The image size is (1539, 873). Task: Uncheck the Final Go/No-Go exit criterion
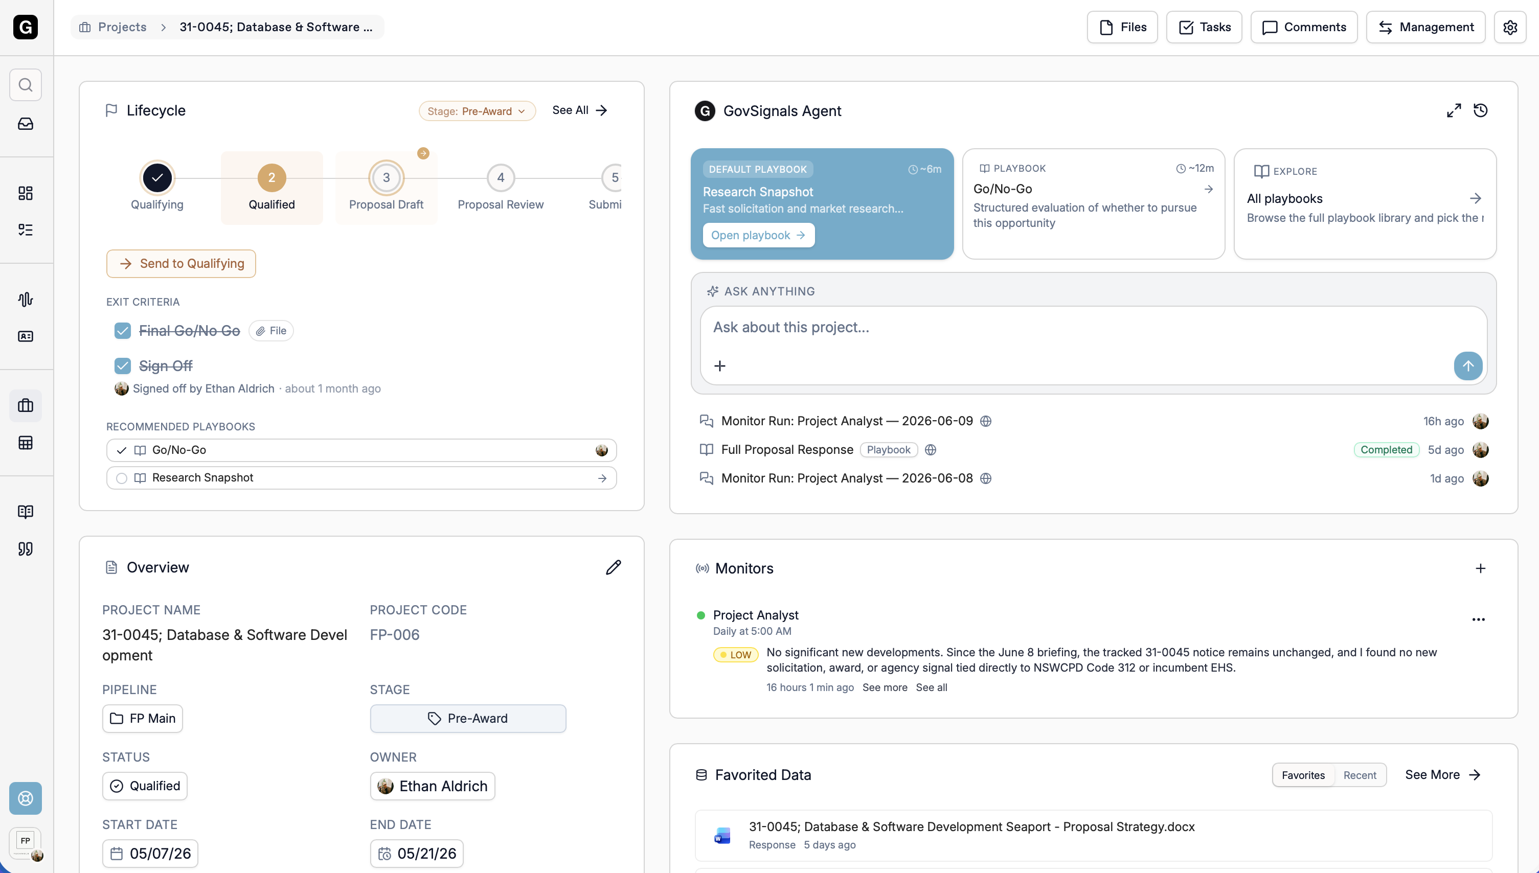point(122,330)
